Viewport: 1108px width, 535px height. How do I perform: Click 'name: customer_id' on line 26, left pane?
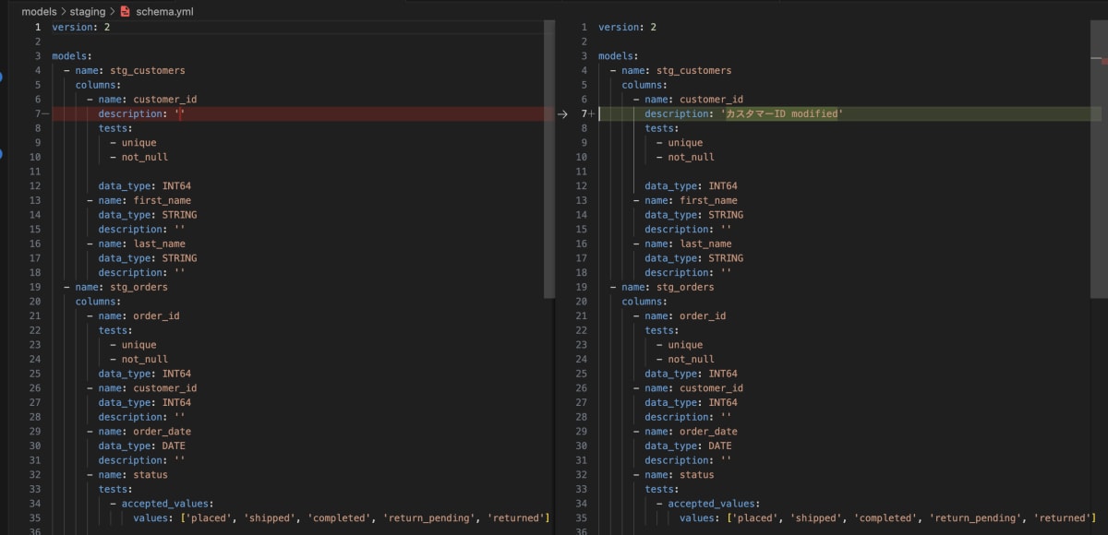148,388
